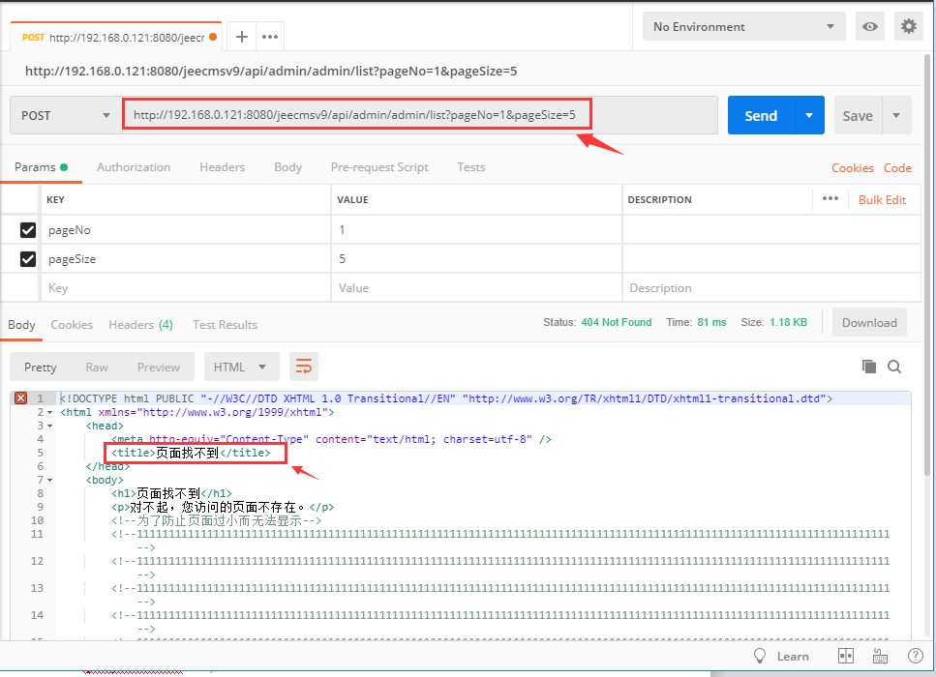Collapse the html tag at line 2
The height and width of the screenshot is (677, 936).
point(50,412)
